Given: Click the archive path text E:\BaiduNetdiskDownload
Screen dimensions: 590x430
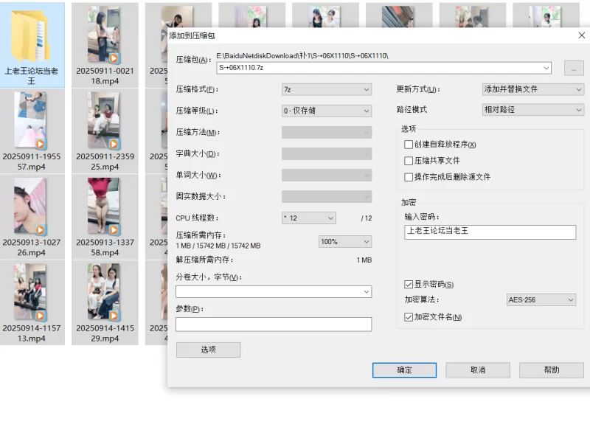Looking at the screenshot, I should [x=302, y=55].
